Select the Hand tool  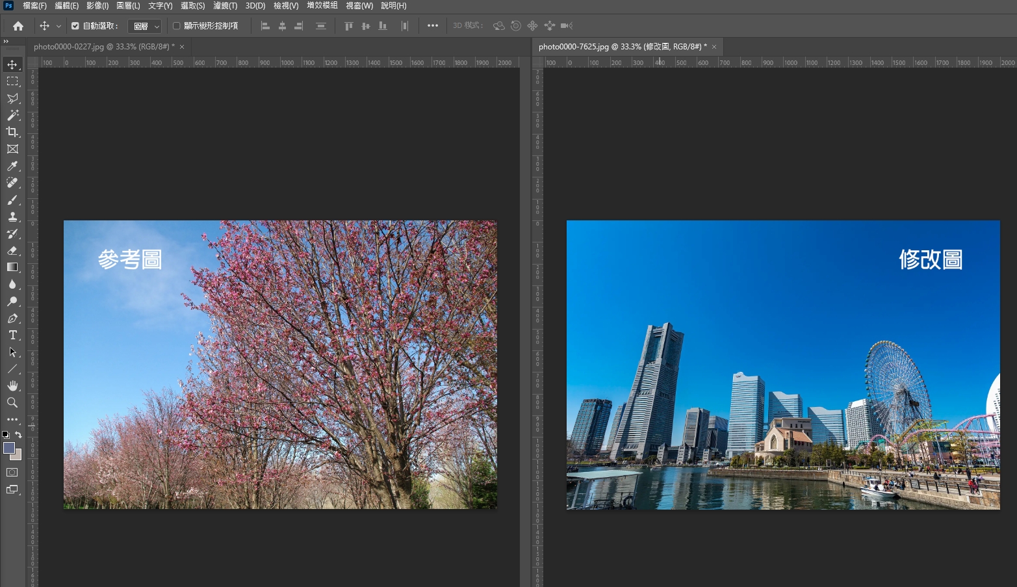tap(12, 386)
